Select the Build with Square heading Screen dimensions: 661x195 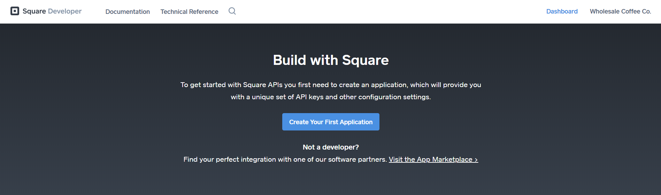click(x=331, y=60)
